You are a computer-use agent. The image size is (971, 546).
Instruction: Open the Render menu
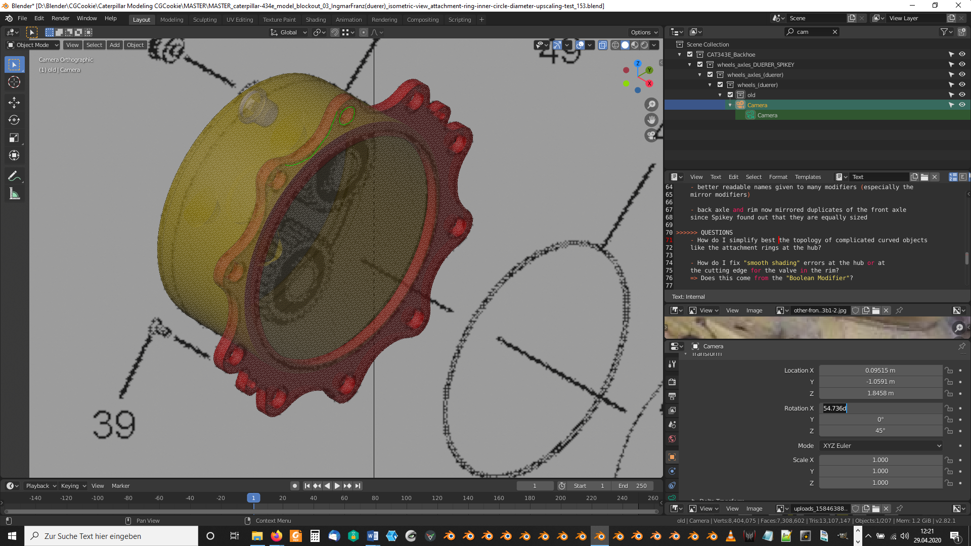coord(60,18)
